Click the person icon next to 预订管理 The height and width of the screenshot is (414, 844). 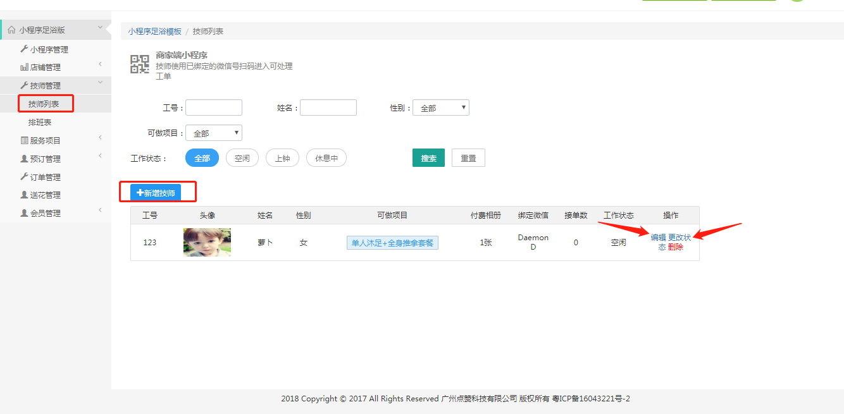(x=24, y=159)
